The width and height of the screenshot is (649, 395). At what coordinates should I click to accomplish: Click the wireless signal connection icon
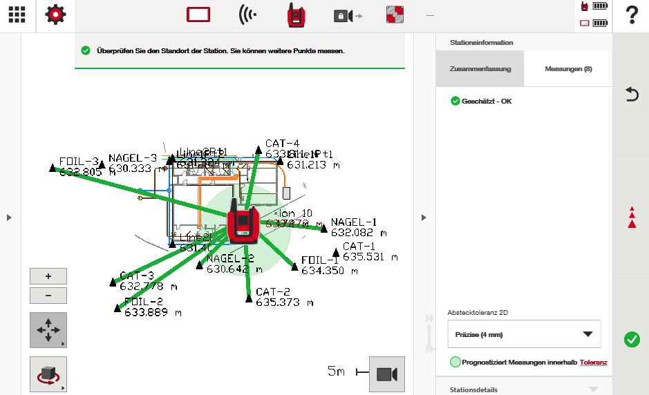[247, 15]
